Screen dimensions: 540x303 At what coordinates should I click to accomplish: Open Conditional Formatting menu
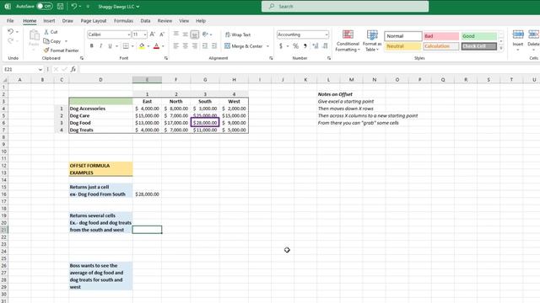coord(348,40)
